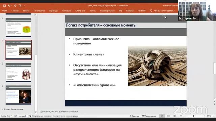Viewport: 216px width, 121px height.
Task: Click the 'русский' language indicator
Action: point(23,116)
